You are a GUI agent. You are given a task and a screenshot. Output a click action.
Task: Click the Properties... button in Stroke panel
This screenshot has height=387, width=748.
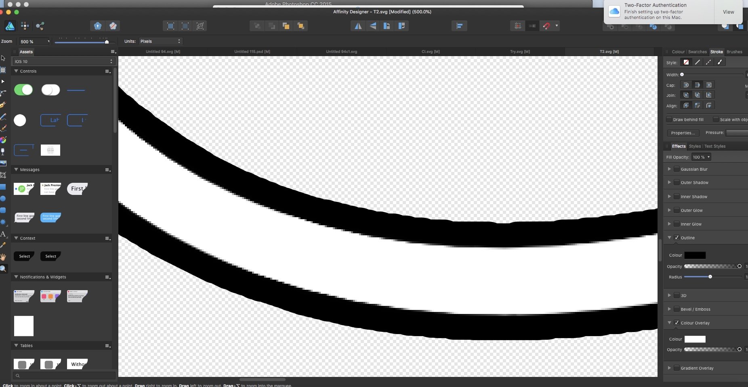[683, 133]
